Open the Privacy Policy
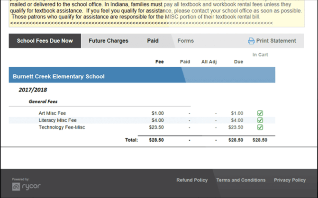318x198 pixels. click(x=290, y=180)
